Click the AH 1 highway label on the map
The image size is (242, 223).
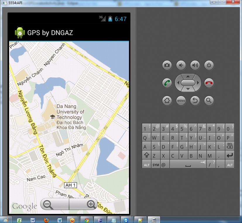[71, 185]
